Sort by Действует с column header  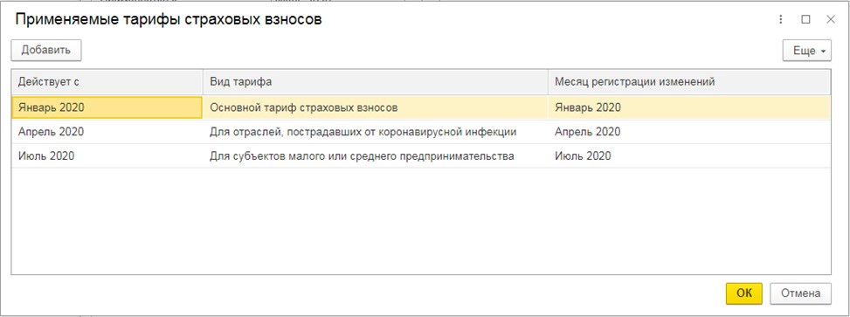(x=107, y=82)
